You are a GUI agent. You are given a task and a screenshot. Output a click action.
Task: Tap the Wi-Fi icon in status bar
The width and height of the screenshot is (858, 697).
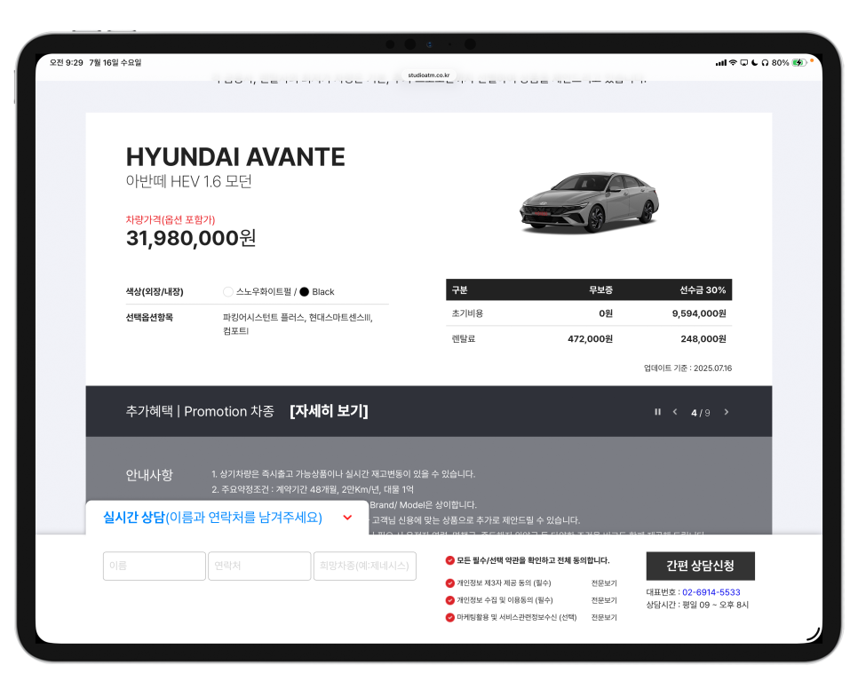click(733, 63)
